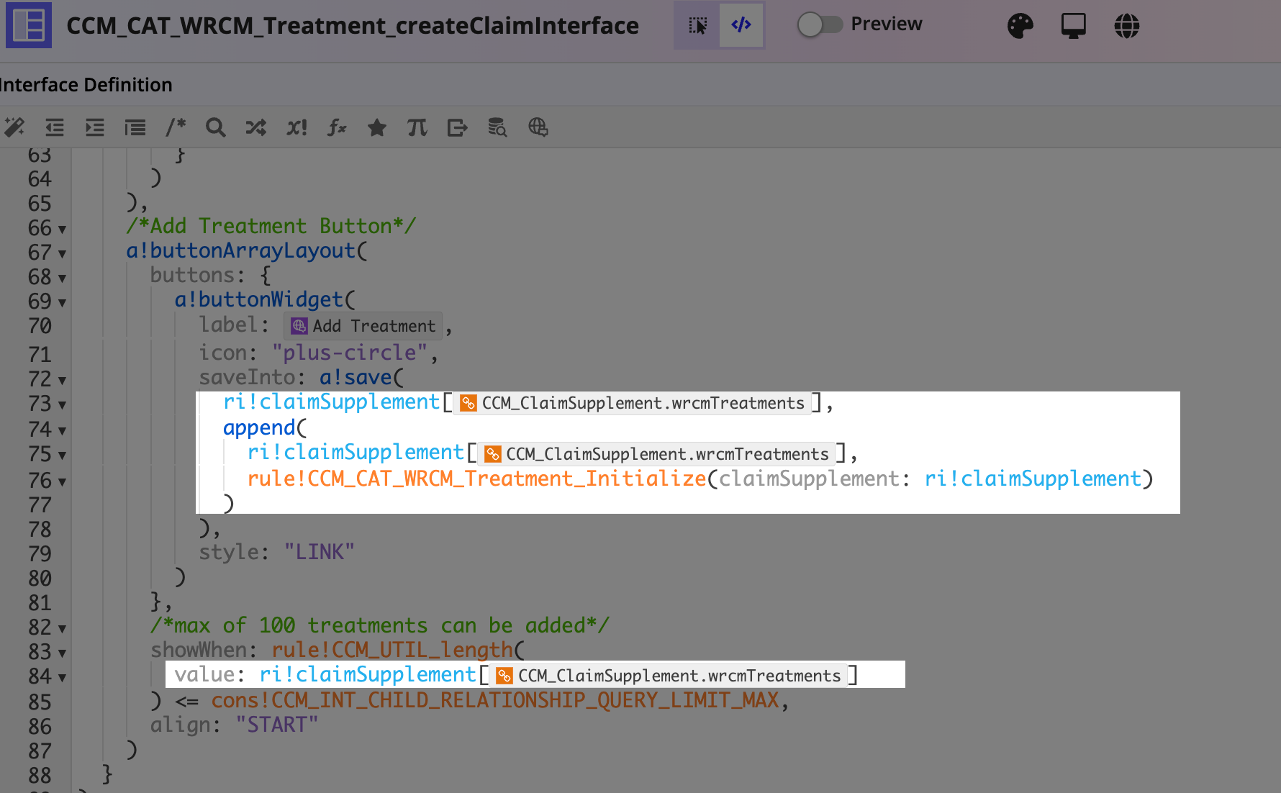Click the star icon in the toolbar
Viewport: 1281px width, 793px height.
[x=376, y=127]
